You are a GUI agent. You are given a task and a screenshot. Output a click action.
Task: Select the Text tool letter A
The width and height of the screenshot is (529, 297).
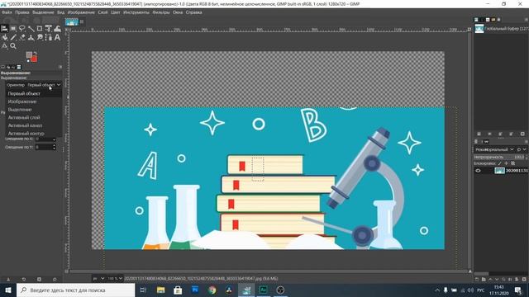[x=57, y=37]
